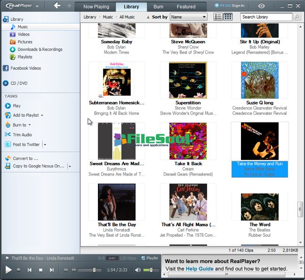
Task: Mute the volume speaker icon
Action: (x=138, y=270)
